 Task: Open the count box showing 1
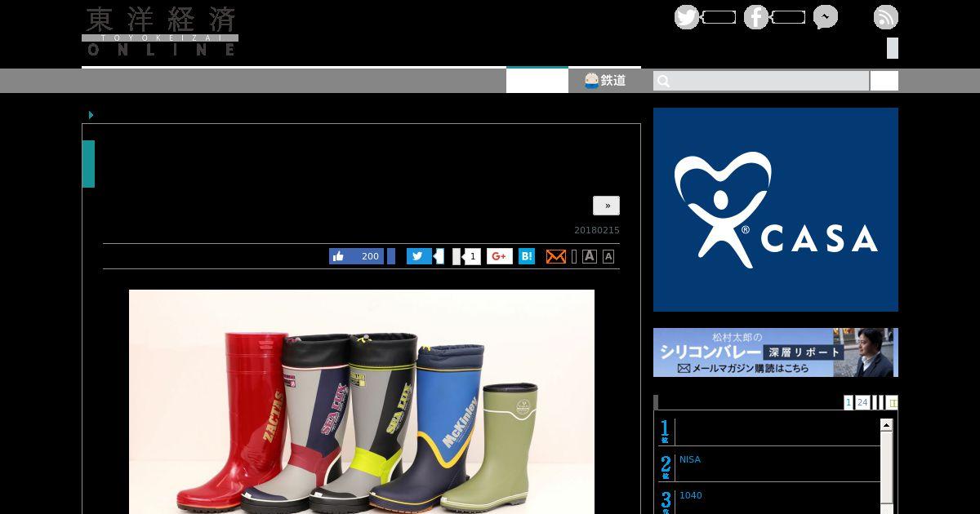tap(471, 256)
